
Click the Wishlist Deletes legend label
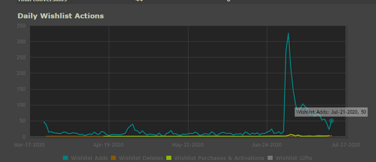click(x=141, y=158)
